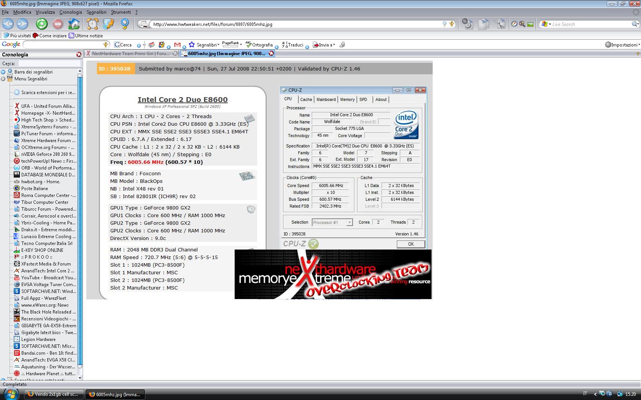
Task: Click the blue ribbon bookmark icon
Action: [125, 24]
